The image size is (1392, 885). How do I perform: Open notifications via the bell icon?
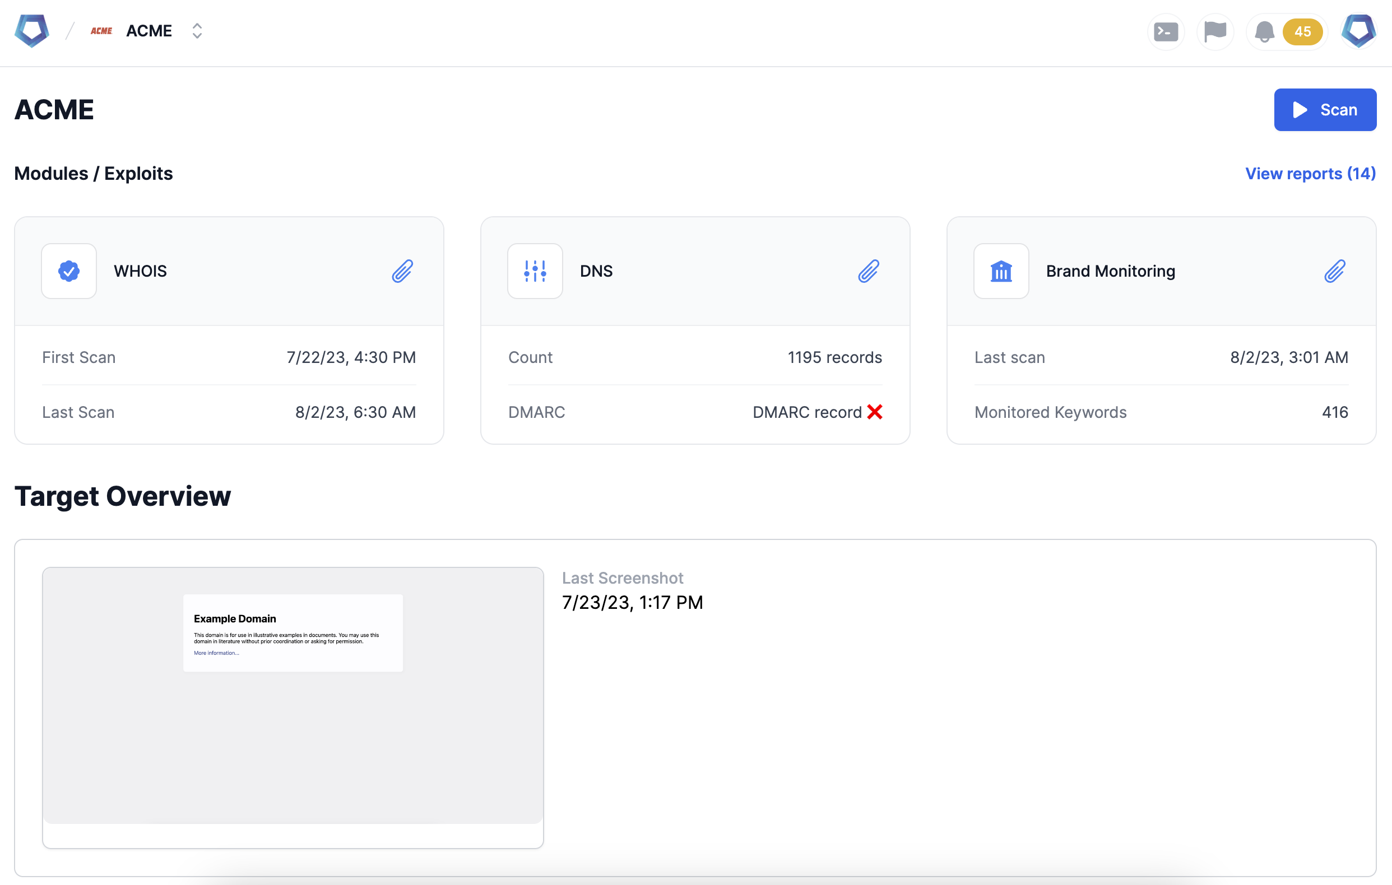pyautogui.click(x=1264, y=32)
